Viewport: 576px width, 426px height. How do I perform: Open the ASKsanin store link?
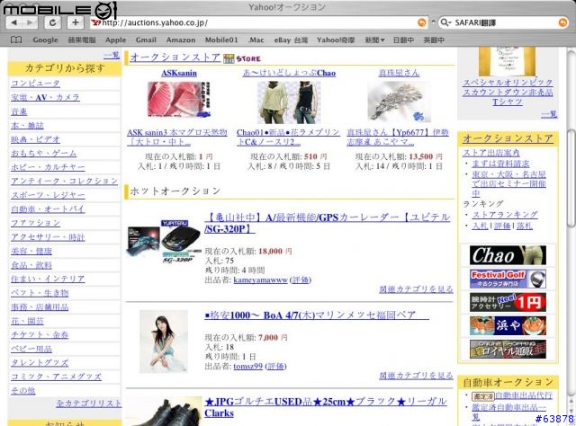(x=179, y=73)
